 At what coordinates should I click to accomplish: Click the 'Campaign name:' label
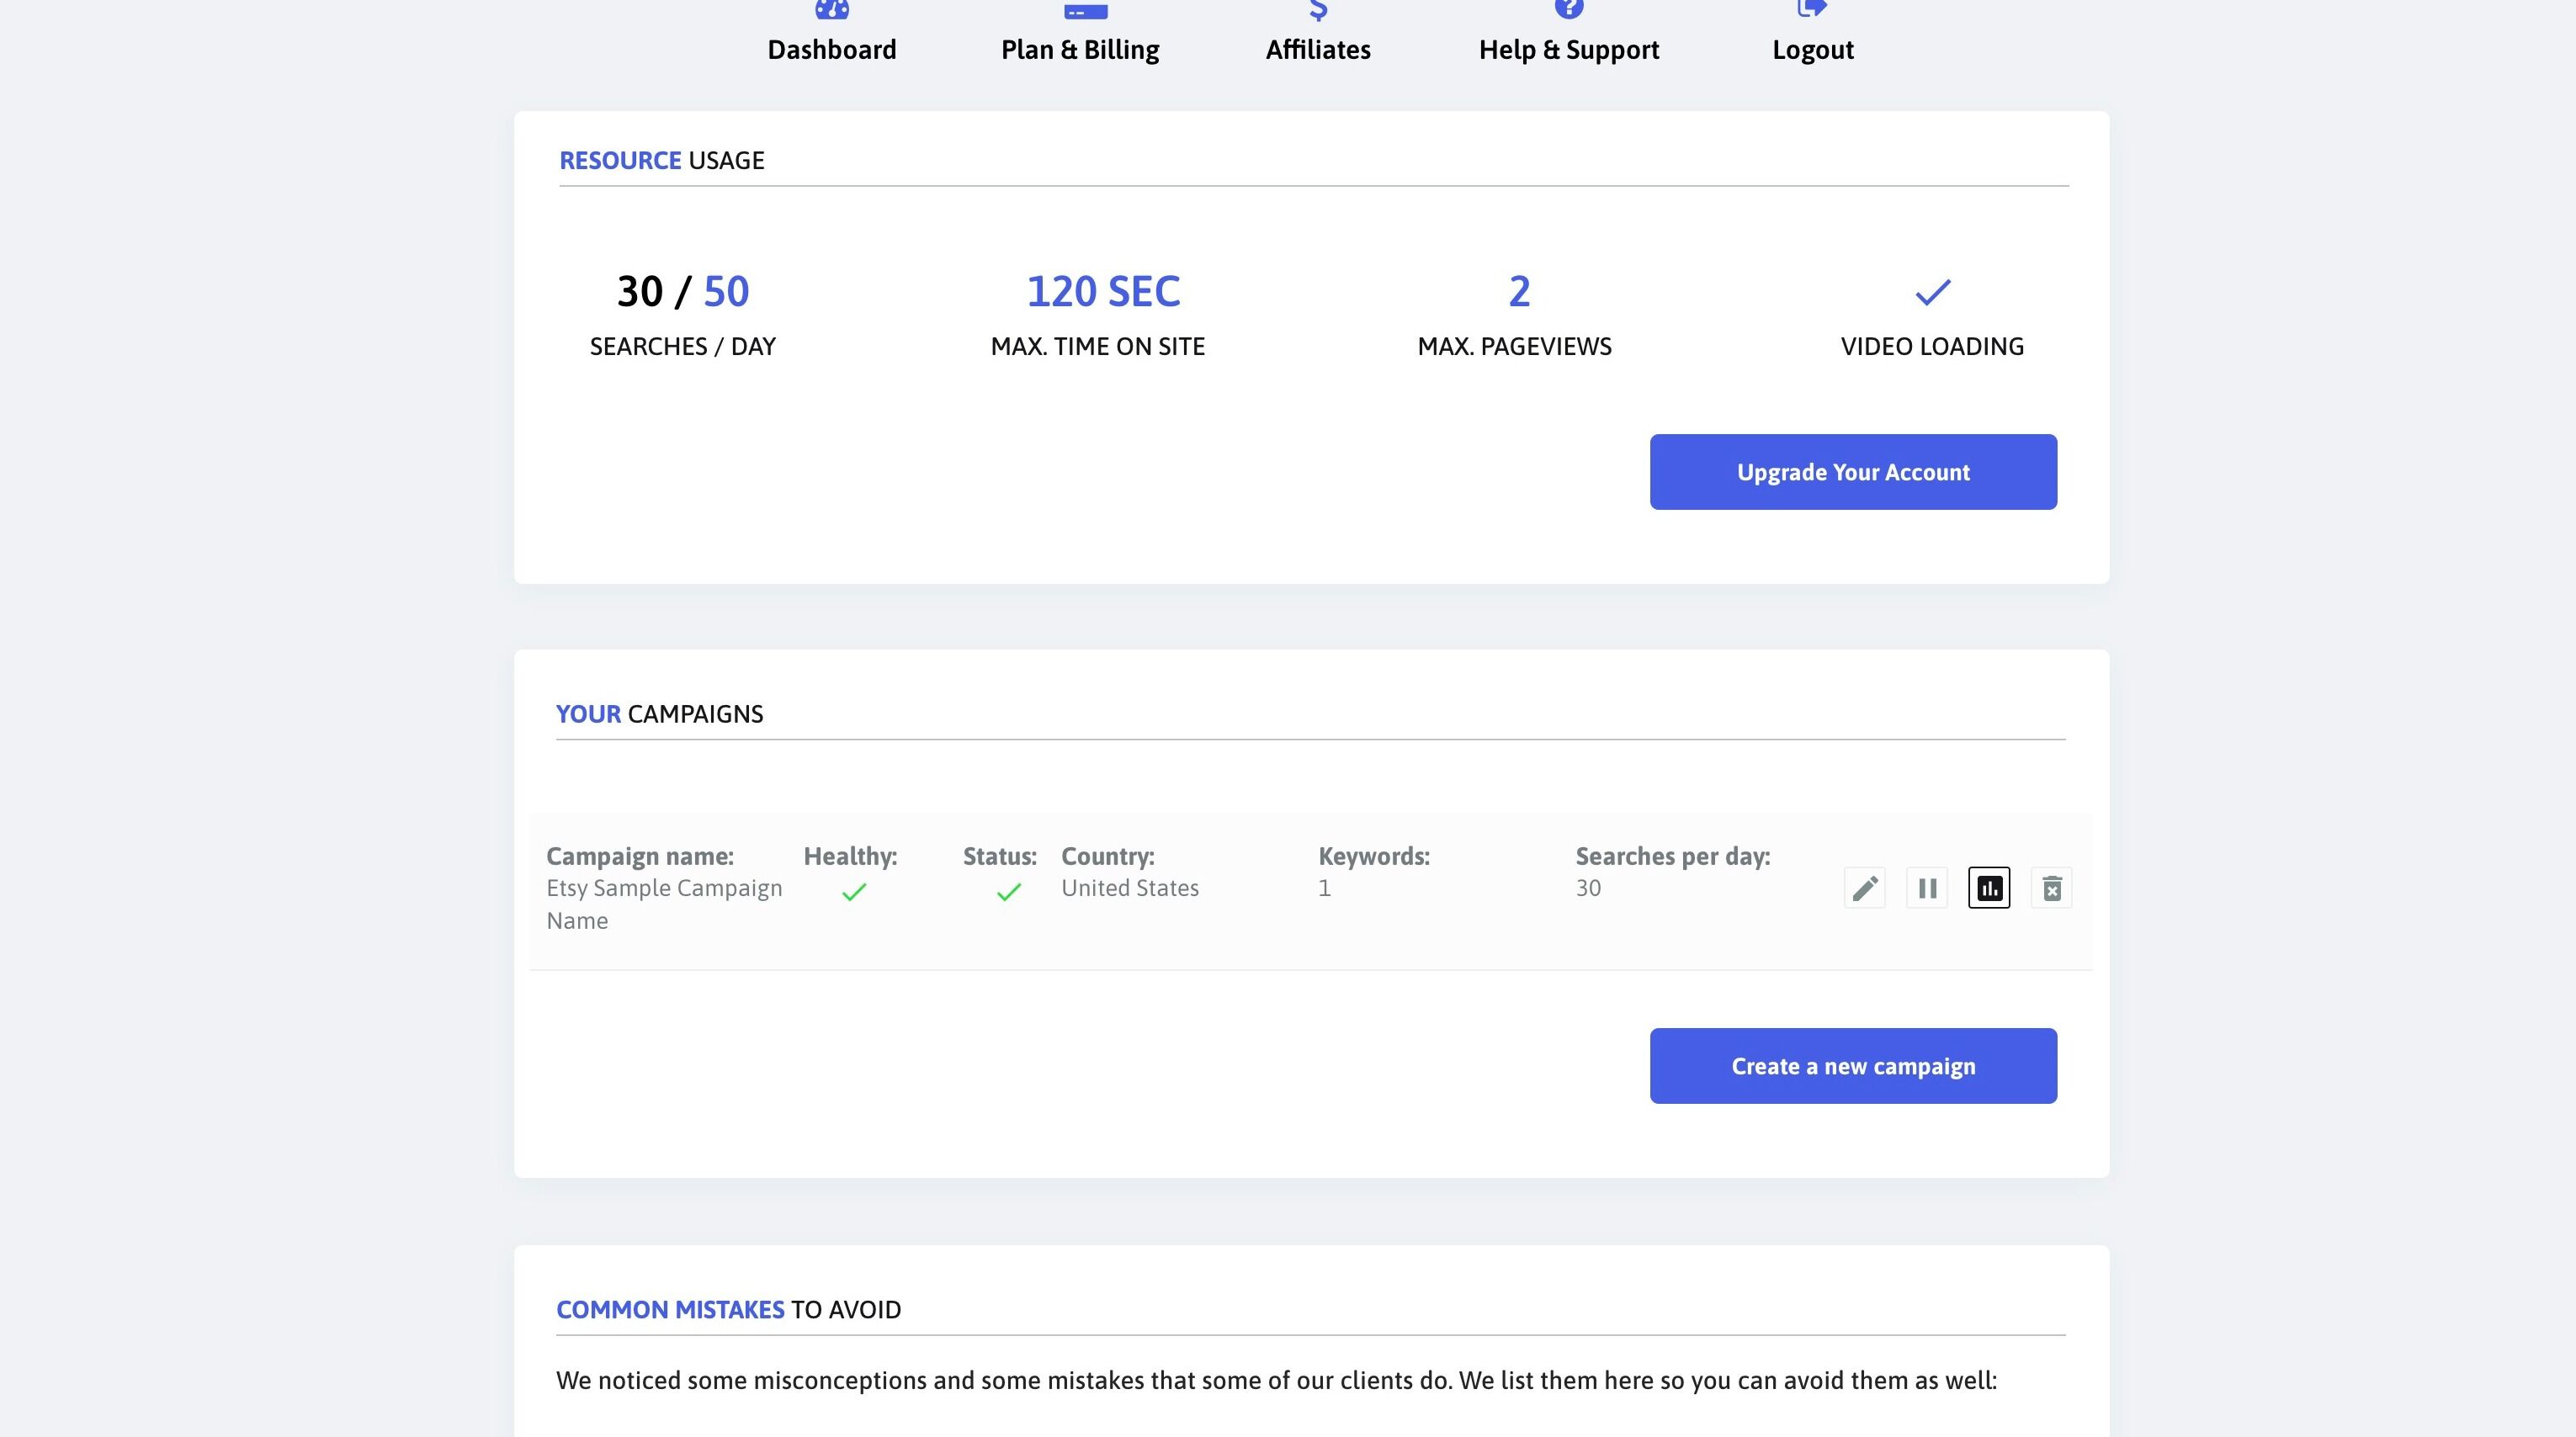[x=640, y=857]
